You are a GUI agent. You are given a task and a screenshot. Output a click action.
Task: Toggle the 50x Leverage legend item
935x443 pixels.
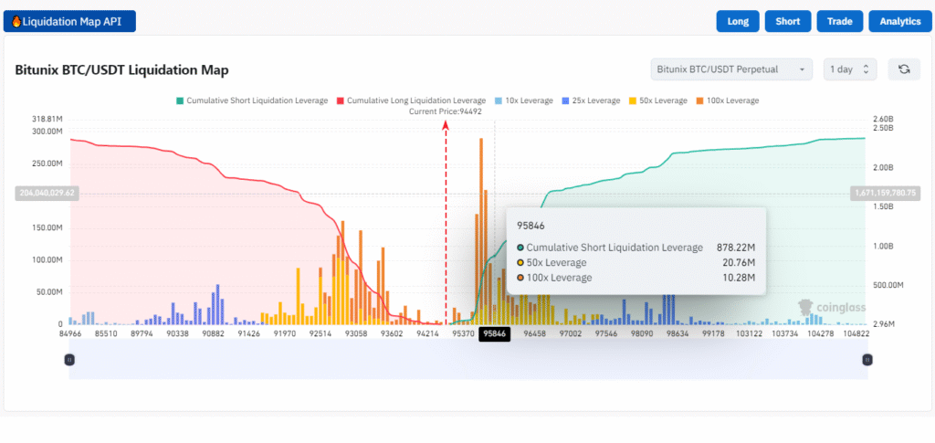pyautogui.click(x=660, y=100)
